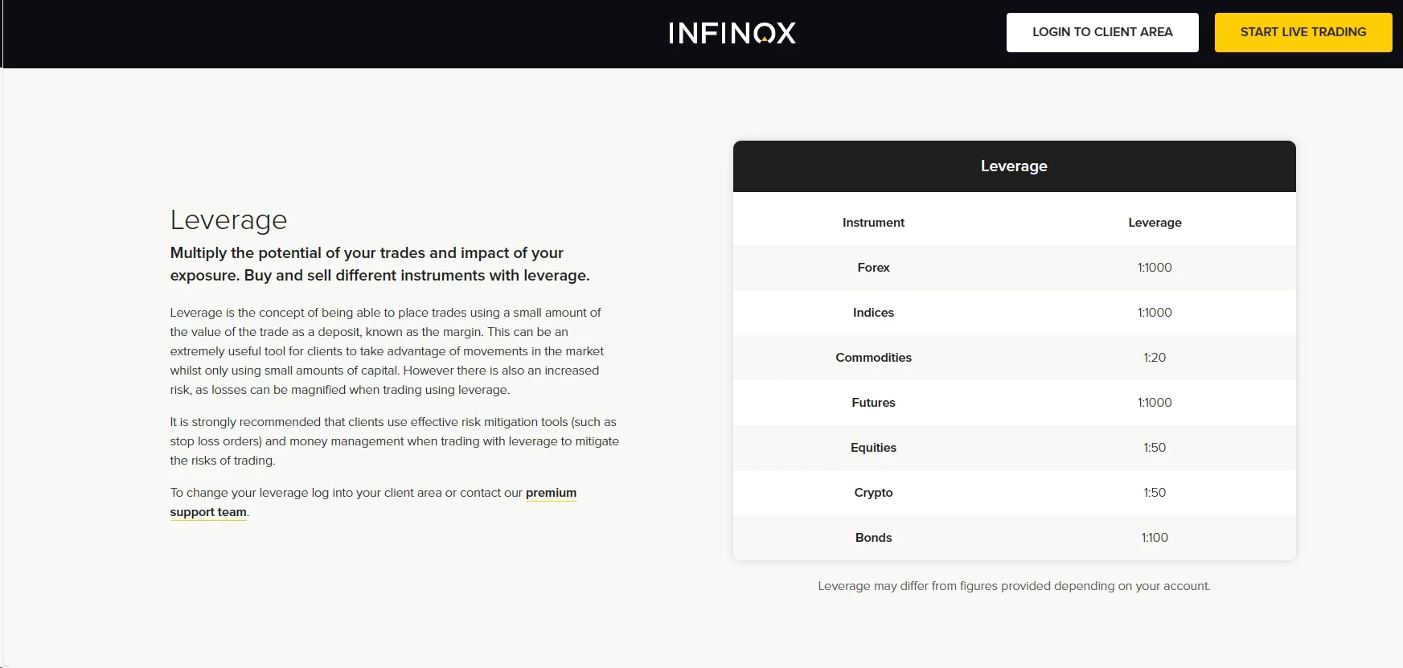Click the leverage disclaimer note below table
This screenshot has height=668, width=1403.
[1014, 586]
